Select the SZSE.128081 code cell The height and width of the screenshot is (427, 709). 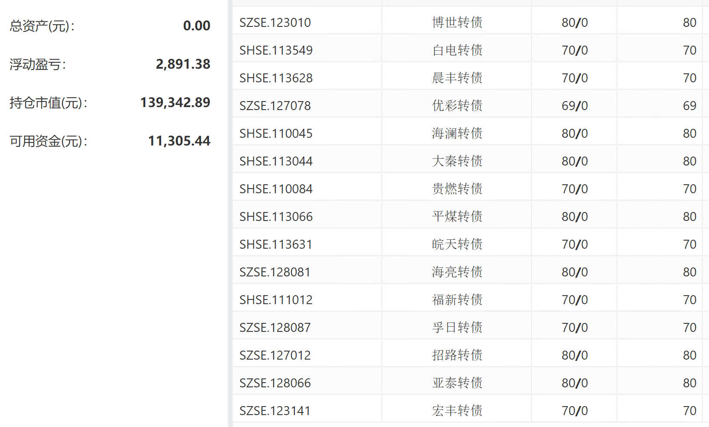[x=275, y=272]
